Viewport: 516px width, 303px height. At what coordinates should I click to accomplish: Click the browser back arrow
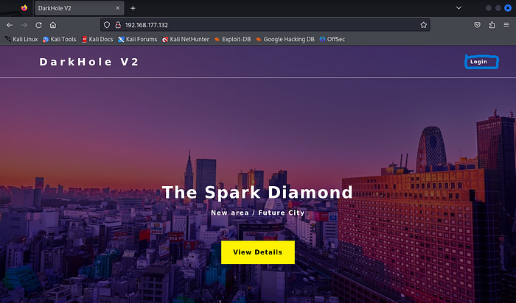(9, 24)
